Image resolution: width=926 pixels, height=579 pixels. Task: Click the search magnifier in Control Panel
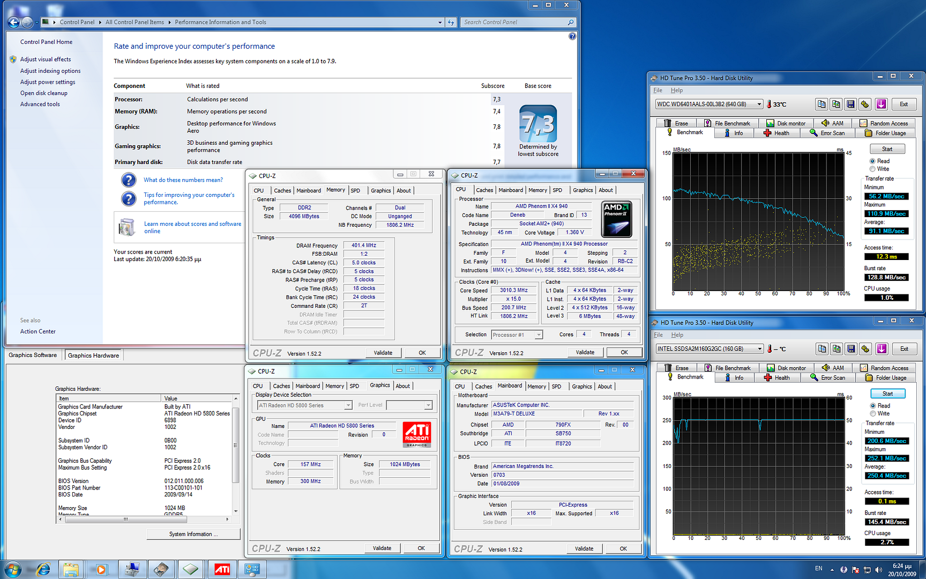[x=571, y=22]
